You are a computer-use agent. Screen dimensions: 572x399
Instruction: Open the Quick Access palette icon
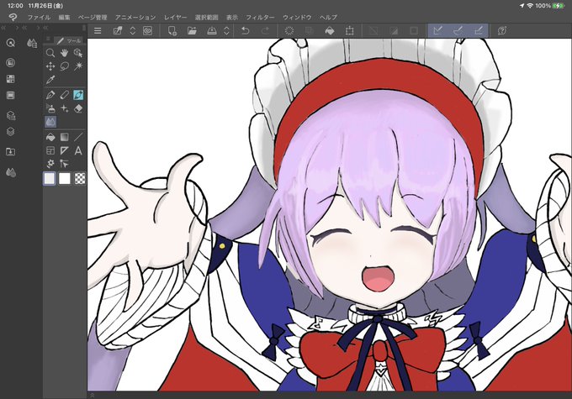tap(11, 43)
